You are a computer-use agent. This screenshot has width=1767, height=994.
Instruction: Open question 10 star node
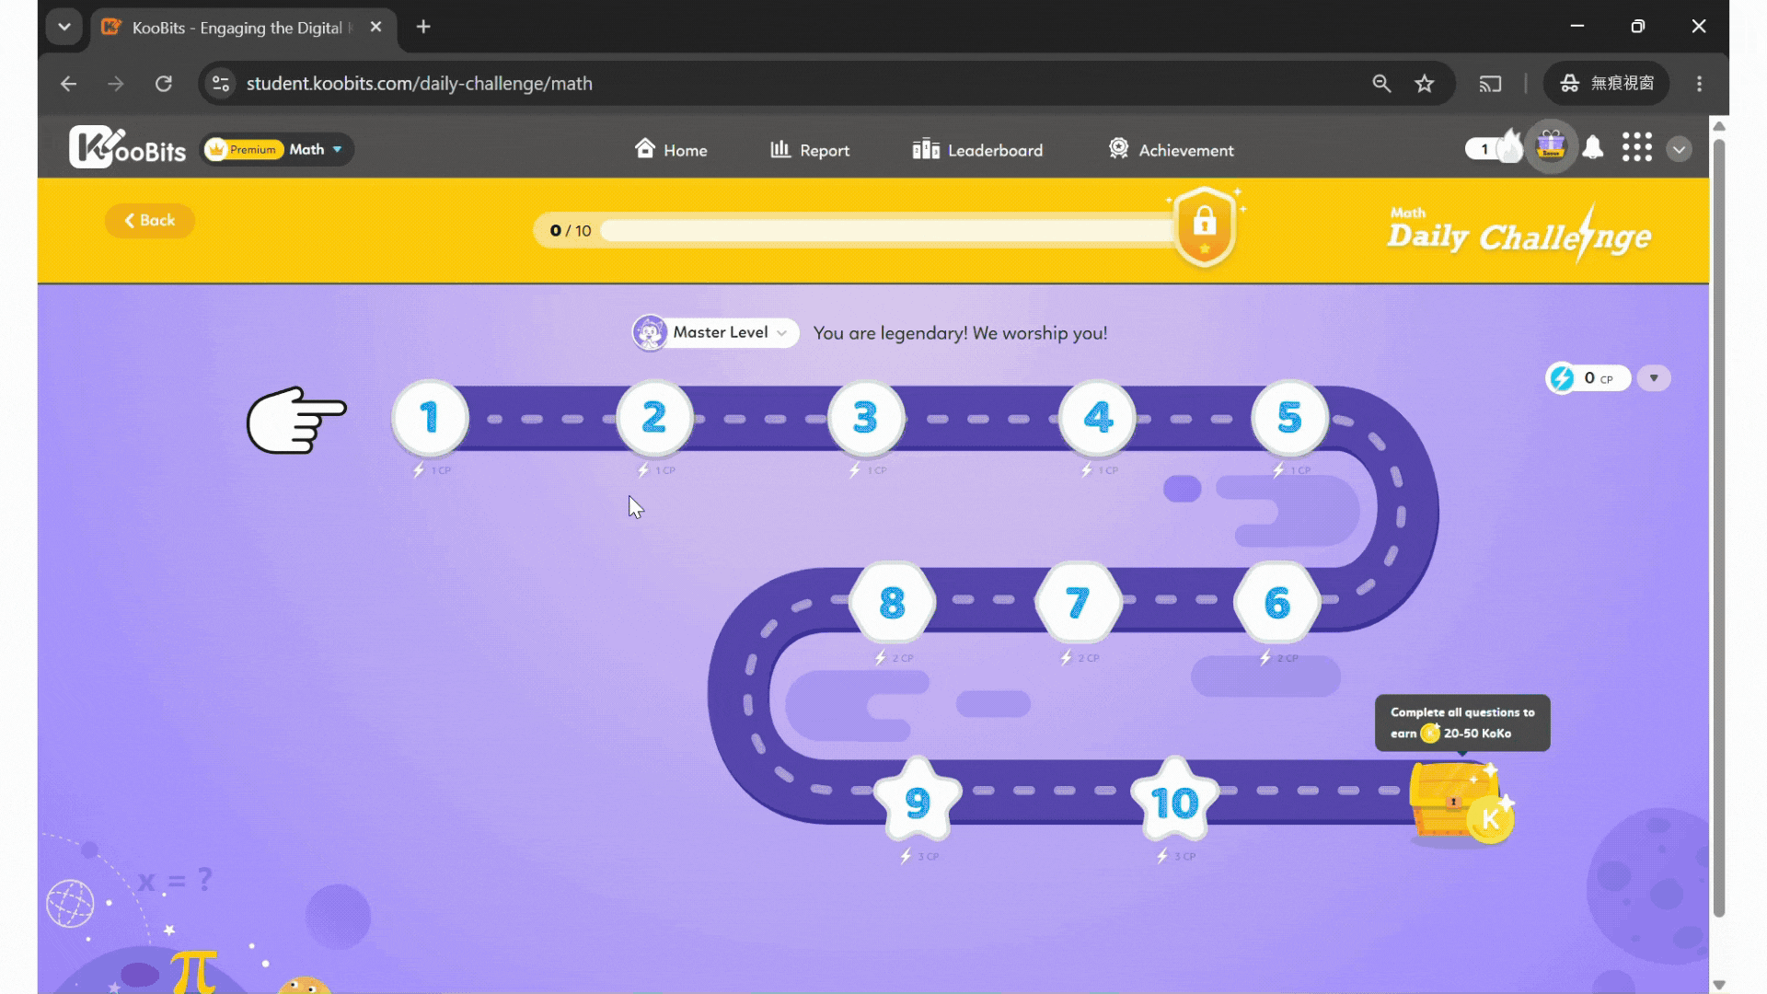(1174, 802)
